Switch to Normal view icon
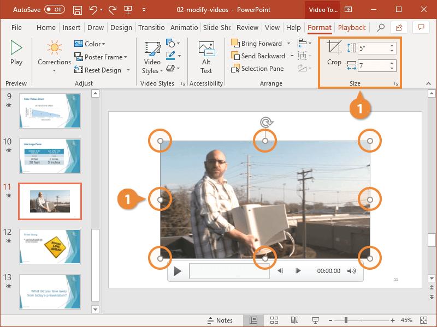The height and width of the screenshot is (327, 437). point(253,320)
